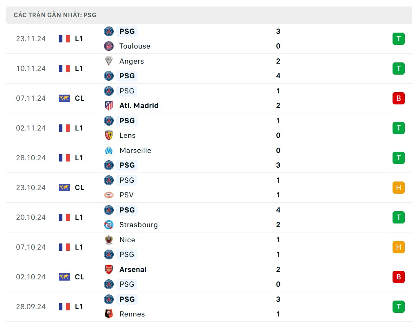417x323 pixels.
Task: Toggle the green T result for the Toulouse match
Action: click(398, 39)
